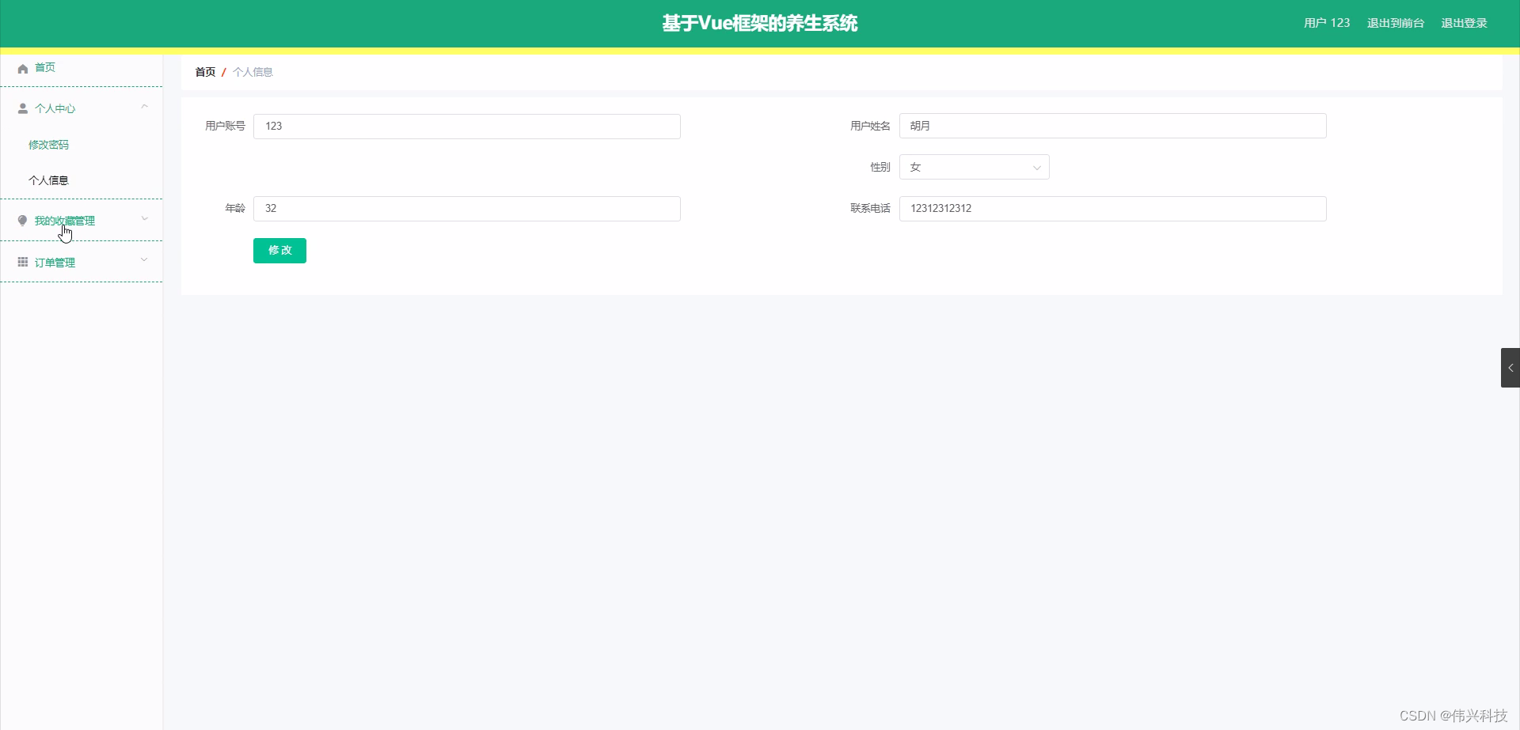1520x730 pixels.
Task: Click the person icon beside 个人中心
Action: tap(22, 108)
